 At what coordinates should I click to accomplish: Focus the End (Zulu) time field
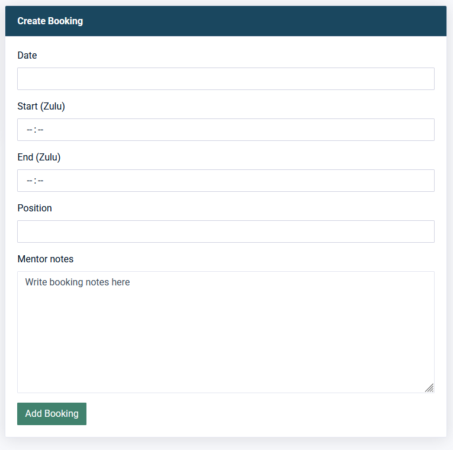coord(226,181)
